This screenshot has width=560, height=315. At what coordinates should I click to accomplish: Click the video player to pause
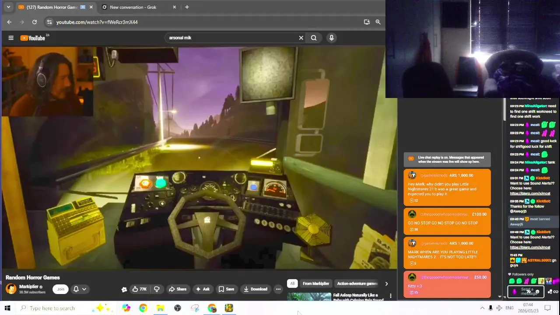coord(199,157)
